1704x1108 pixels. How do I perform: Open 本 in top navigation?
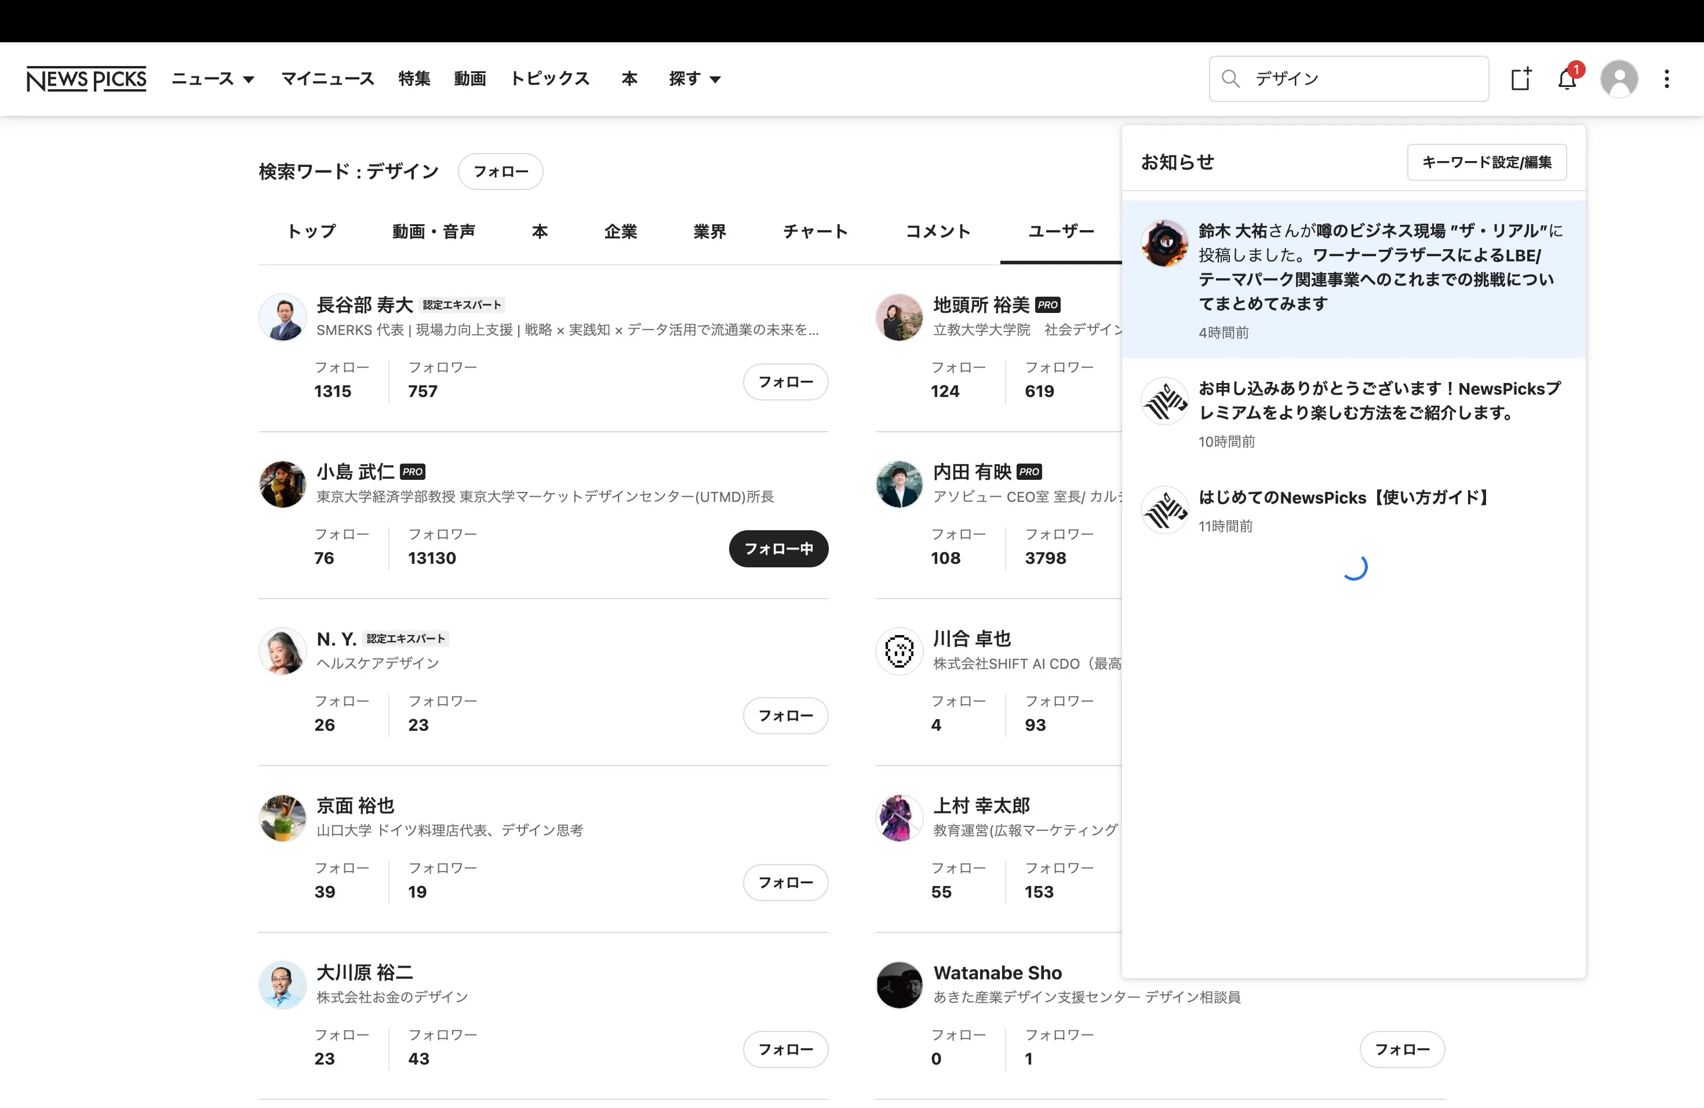(629, 79)
